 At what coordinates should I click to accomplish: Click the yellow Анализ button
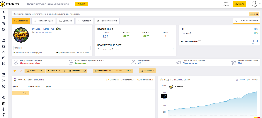pos(81,4)
